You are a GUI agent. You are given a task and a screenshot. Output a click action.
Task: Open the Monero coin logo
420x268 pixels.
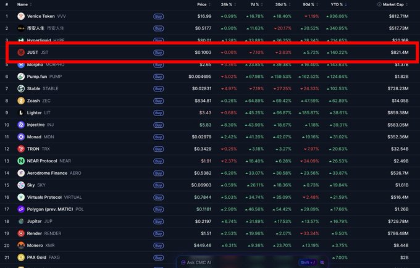(21, 246)
